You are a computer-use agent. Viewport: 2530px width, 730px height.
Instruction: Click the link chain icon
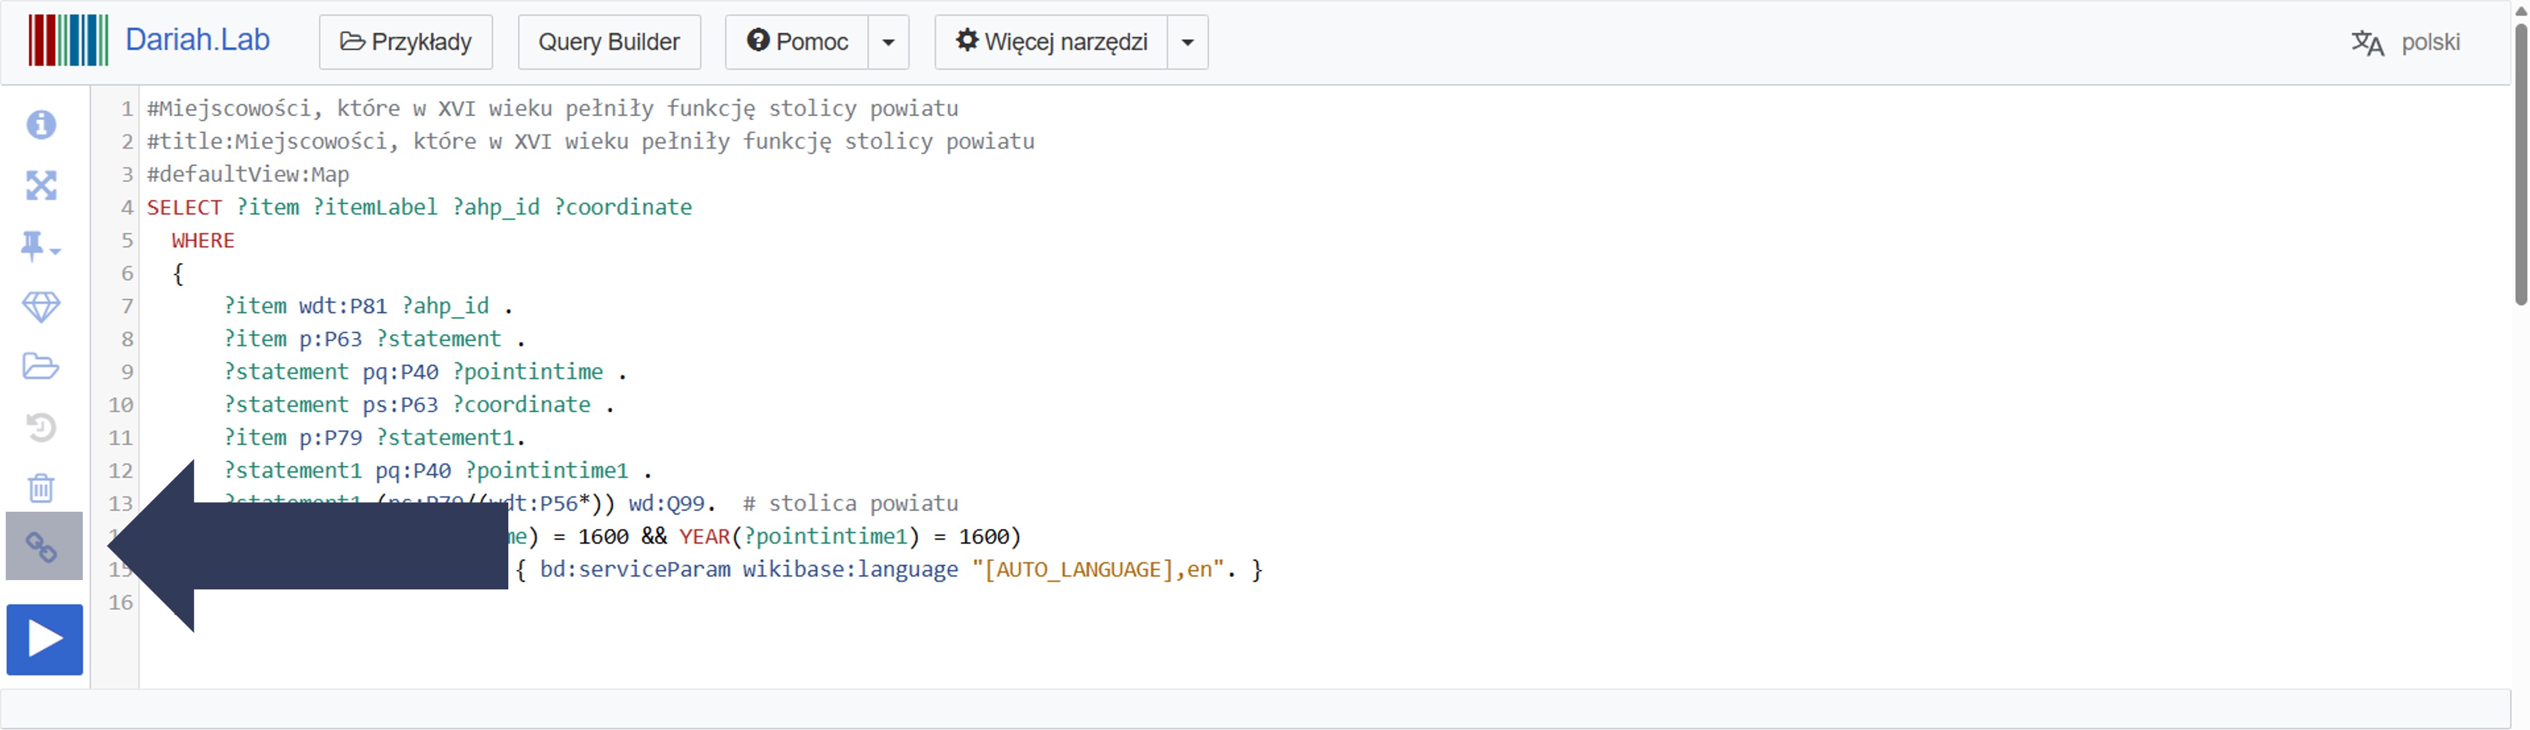(x=41, y=547)
